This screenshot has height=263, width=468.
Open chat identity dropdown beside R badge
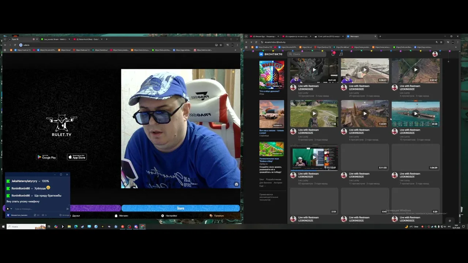(11, 209)
